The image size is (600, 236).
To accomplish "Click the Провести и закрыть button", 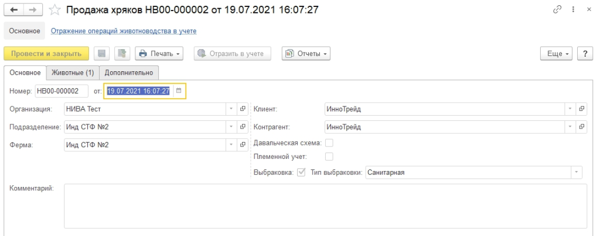I will click(46, 54).
